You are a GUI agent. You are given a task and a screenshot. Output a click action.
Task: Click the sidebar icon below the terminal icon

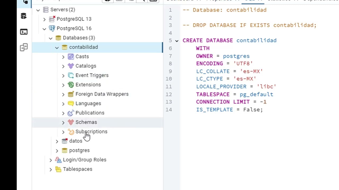coord(24,47)
